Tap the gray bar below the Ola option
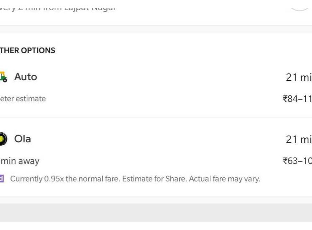 click(156, 213)
